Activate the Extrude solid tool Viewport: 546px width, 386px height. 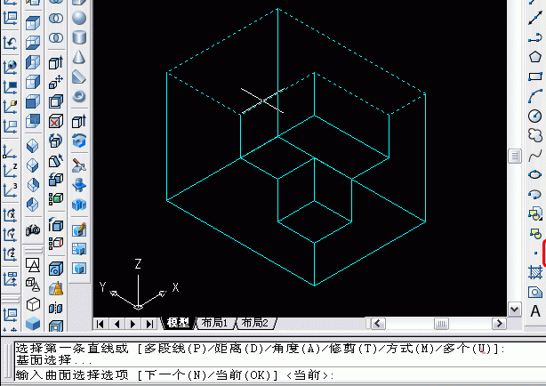pyautogui.click(x=79, y=121)
